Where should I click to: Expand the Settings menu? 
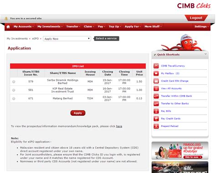(201, 26)
